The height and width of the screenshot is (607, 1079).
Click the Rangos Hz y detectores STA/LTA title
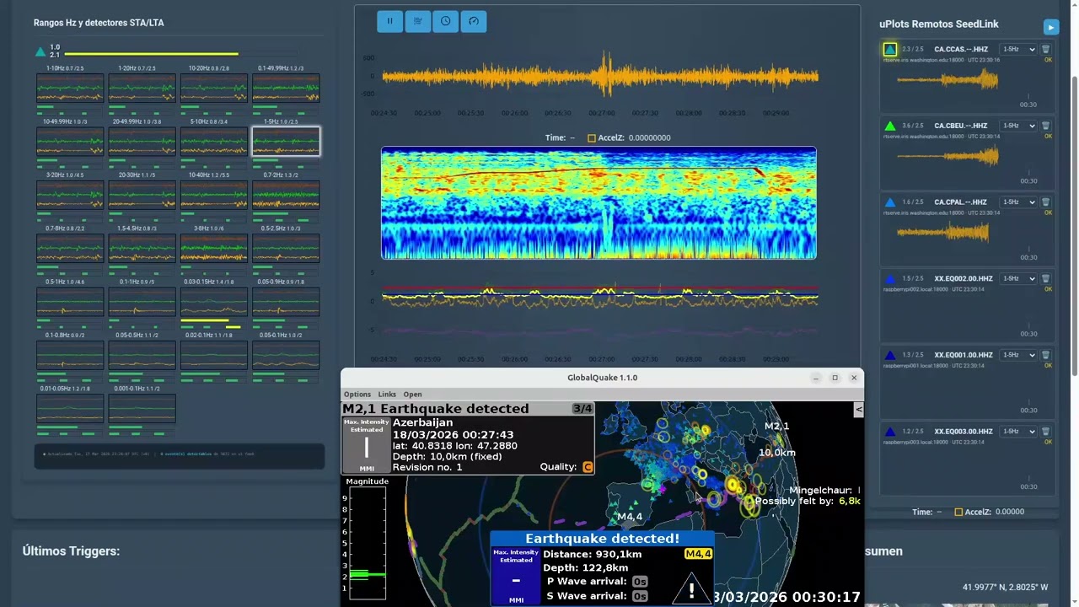pyautogui.click(x=99, y=23)
